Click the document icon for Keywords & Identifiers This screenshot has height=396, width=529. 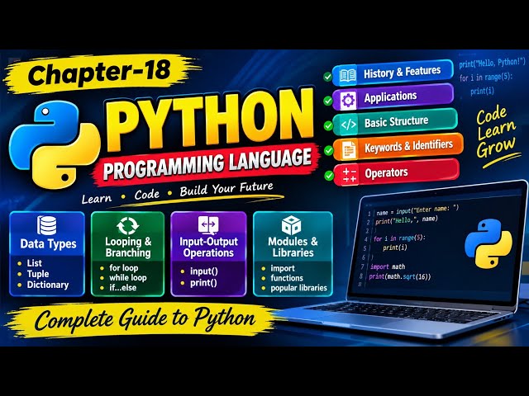[x=349, y=149]
